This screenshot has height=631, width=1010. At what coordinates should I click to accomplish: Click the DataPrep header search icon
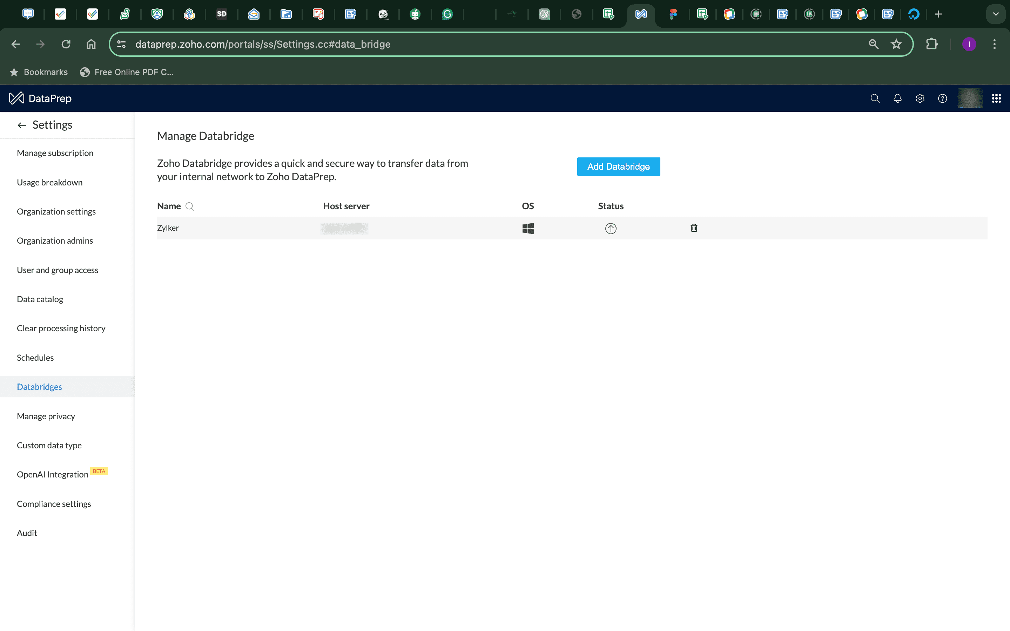point(875,99)
